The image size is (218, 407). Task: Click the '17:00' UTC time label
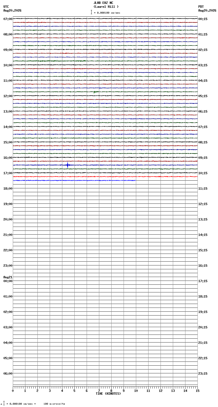tap(8, 173)
